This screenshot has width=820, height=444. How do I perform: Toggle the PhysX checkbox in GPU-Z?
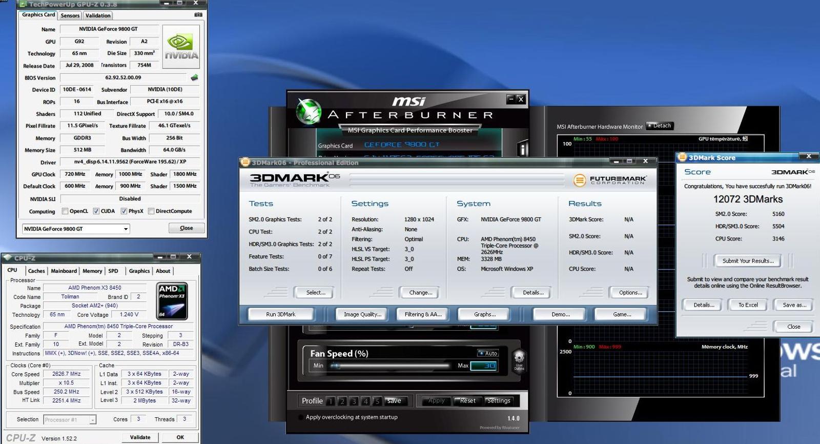click(x=124, y=211)
